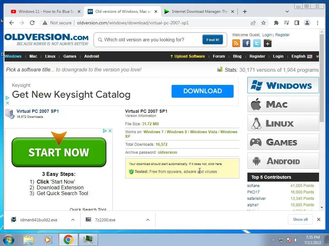
Task: Expand idman641build2.exe download options
Action: 73,220
